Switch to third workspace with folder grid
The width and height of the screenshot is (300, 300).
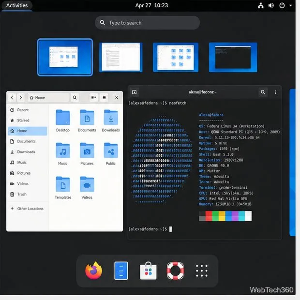click(176, 57)
